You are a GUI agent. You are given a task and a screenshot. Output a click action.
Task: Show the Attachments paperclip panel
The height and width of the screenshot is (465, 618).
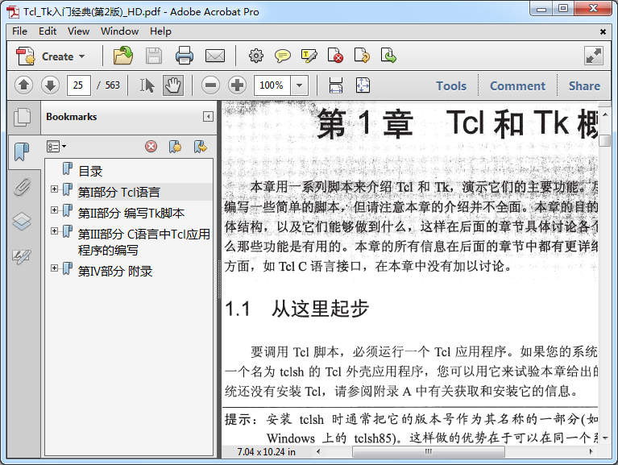pyautogui.click(x=22, y=187)
